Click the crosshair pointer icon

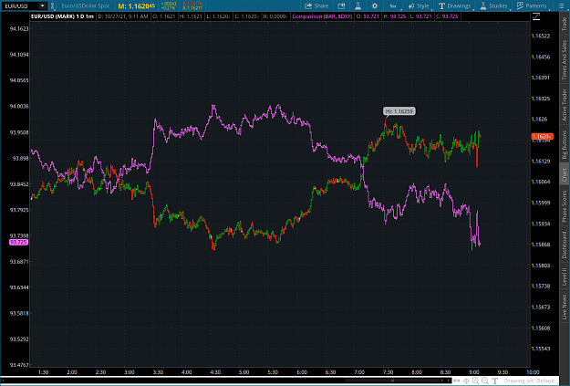pos(466,381)
